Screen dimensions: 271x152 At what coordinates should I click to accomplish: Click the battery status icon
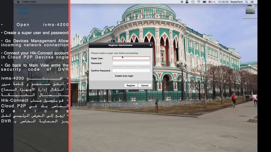point(205,2)
